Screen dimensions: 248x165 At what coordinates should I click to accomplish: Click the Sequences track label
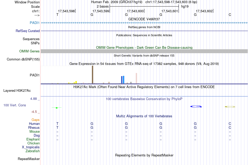click(31, 39)
